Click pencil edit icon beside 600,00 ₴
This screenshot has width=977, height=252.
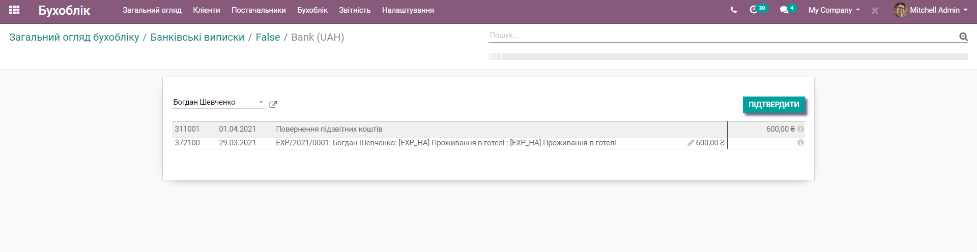click(x=691, y=143)
